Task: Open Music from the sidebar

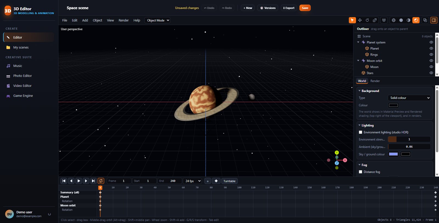Action: 29,66
